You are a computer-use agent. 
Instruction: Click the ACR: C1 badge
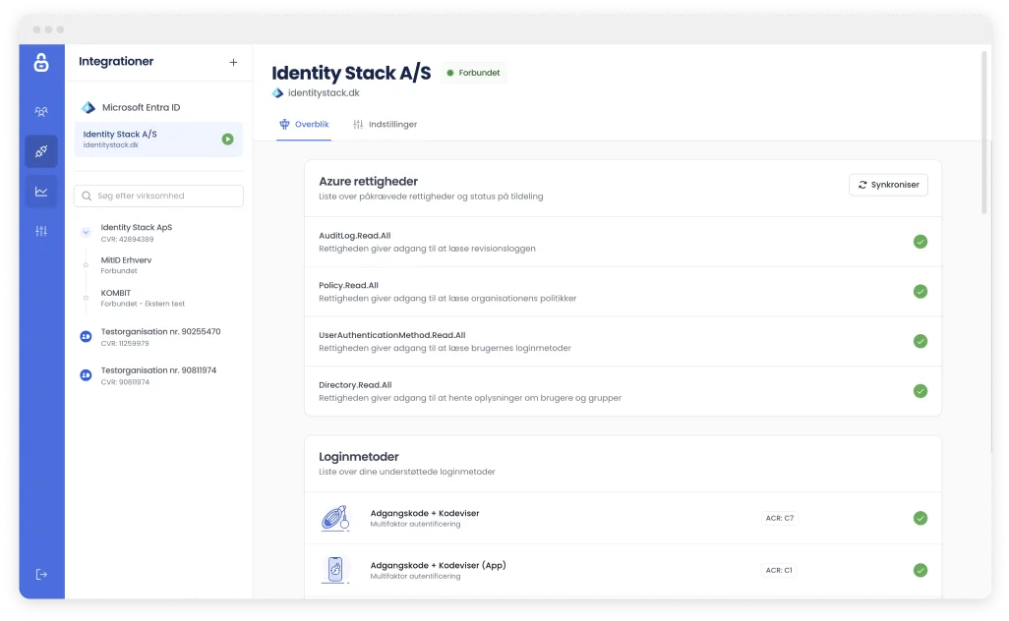[x=779, y=570]
